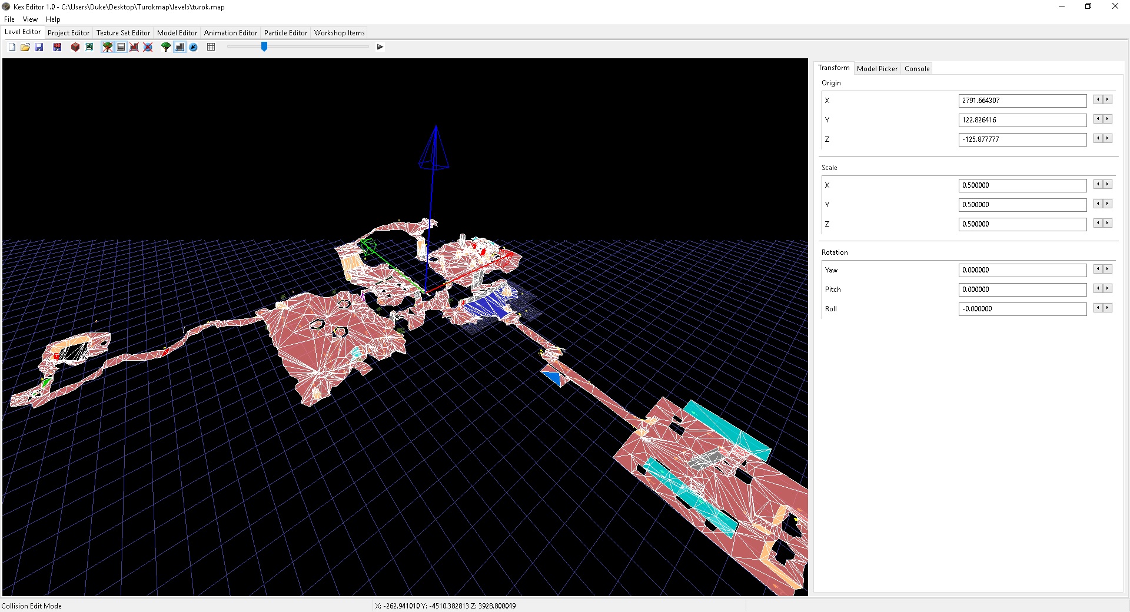This screenshot has height=612, width=1130.
Task: Click the Origin Z input field
Action: click(x=1022, y=139)
